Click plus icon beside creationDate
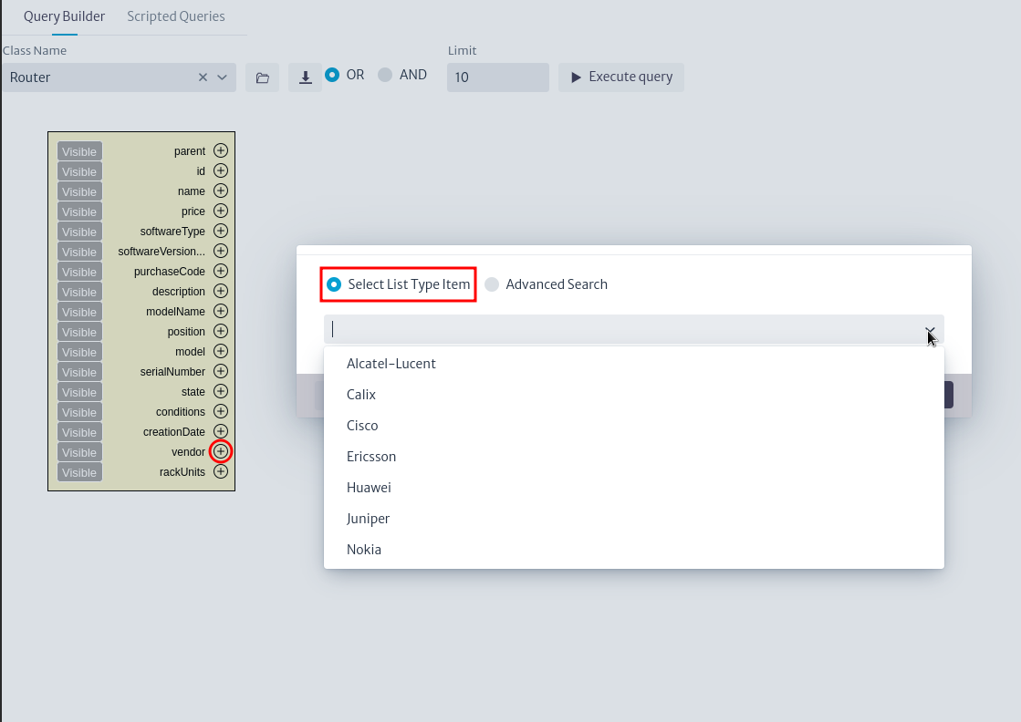This screenshot has width=1021, height=722. (221, 431)
